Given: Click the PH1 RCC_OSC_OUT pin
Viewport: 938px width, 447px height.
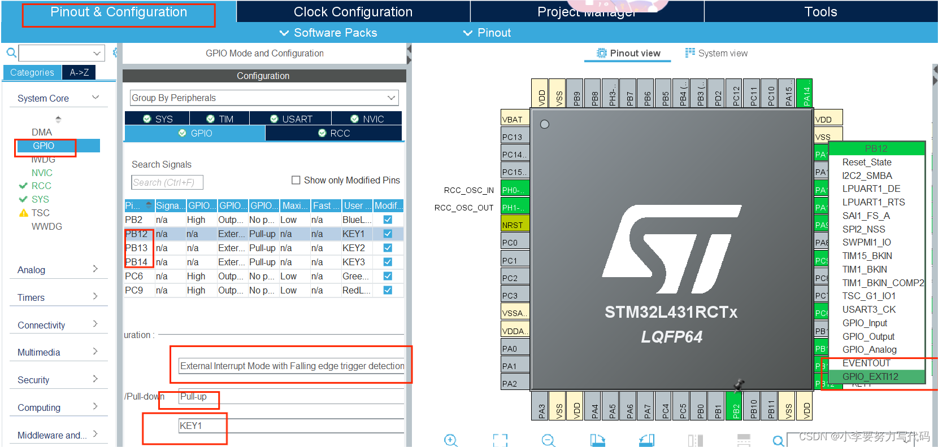Looking at the screenshot, I should 515,207.
